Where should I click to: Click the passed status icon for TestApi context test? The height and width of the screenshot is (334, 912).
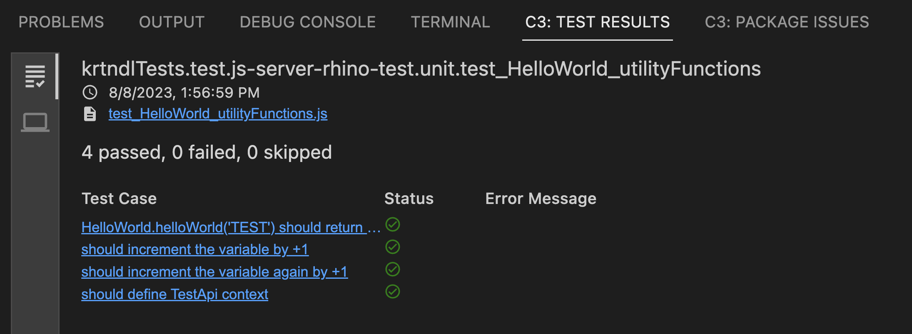[x=393, y=291]
